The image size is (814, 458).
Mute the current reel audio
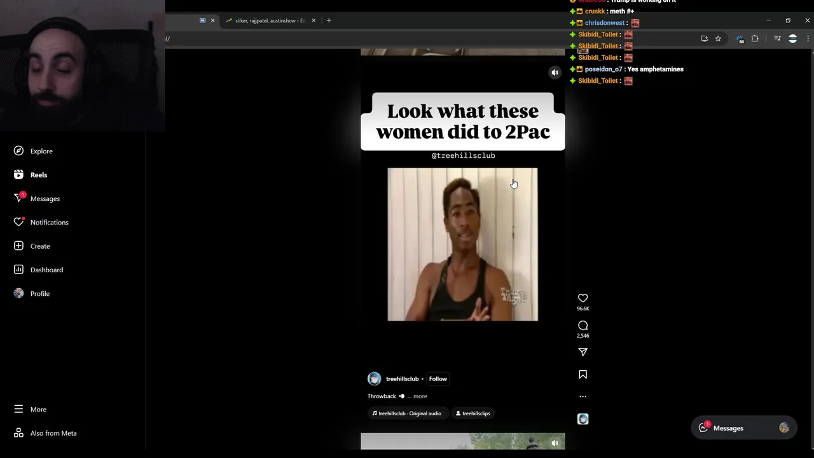[555, 73]
